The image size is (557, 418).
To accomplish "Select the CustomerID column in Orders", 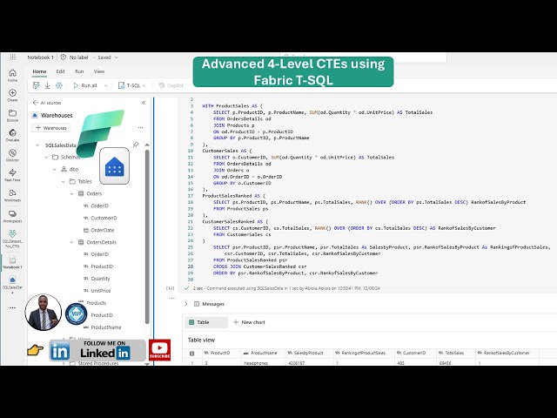I will point(104,218).
